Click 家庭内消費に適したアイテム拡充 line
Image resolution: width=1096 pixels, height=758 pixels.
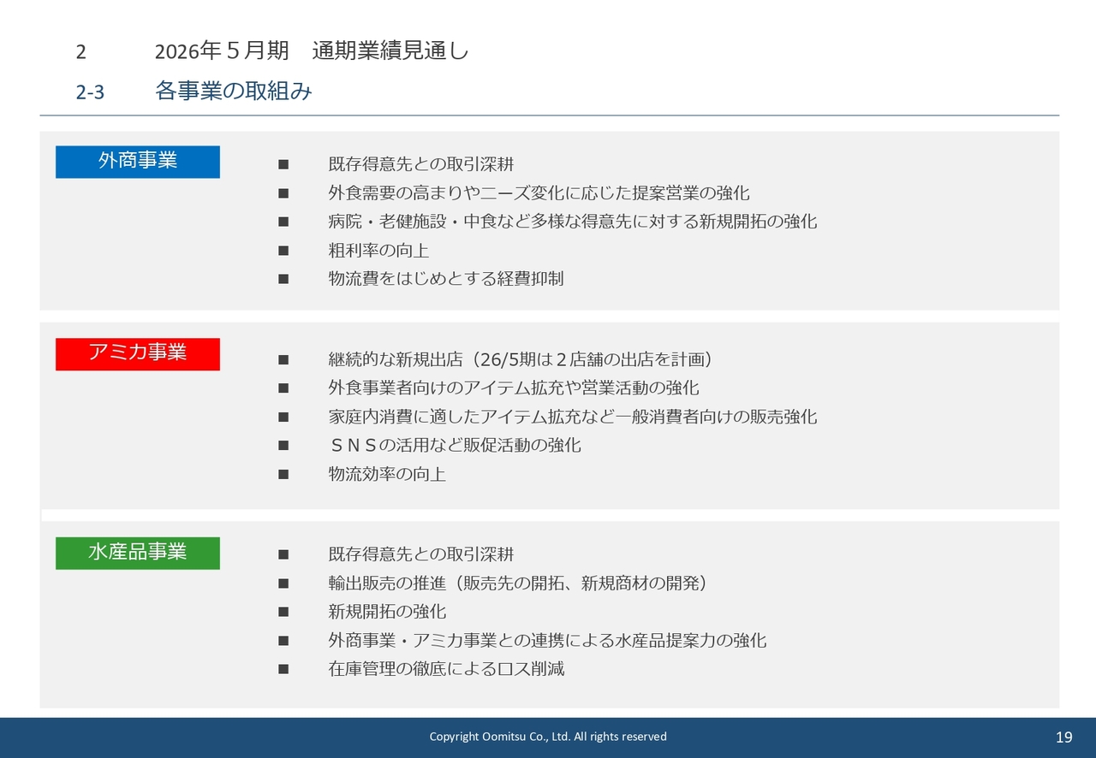click(573, 417)
